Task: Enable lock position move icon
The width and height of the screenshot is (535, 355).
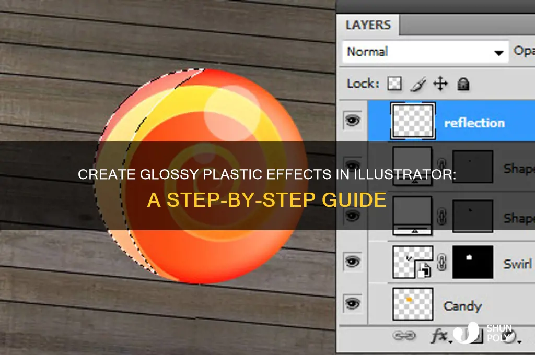Action: pyautogui.click(x=440, y=84)
